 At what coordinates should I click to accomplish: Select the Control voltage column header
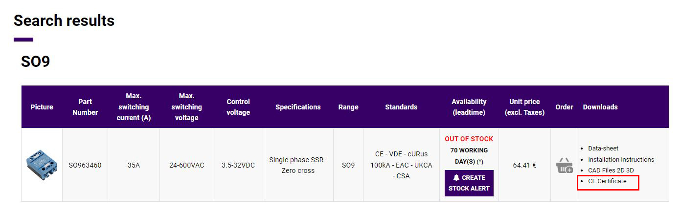click(238, 107)
